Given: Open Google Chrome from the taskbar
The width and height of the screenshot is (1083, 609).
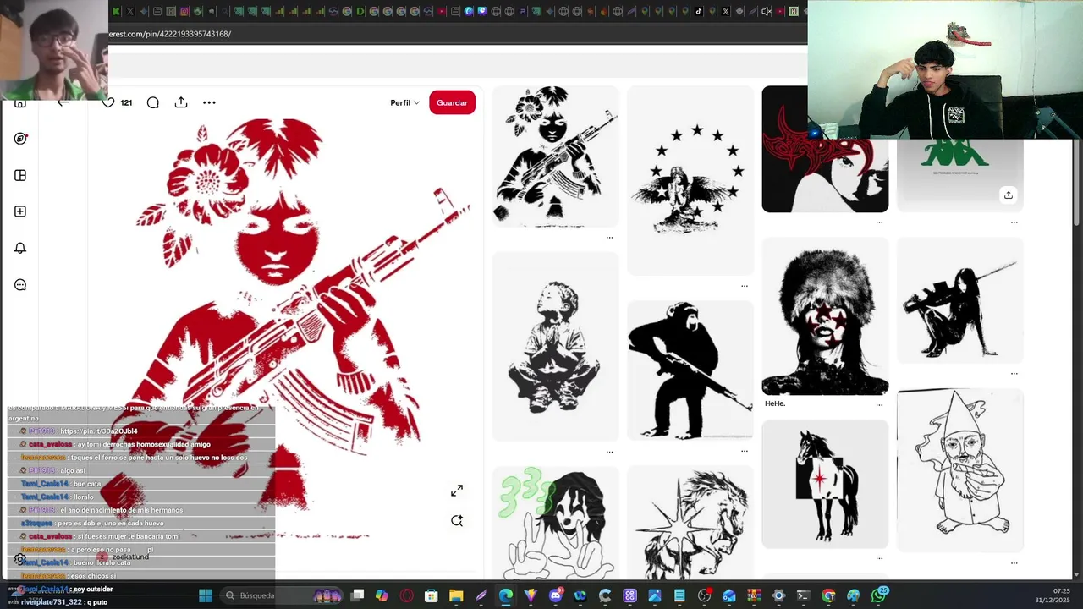Looking at the screenshot, I should pyautogui.click(x=828, y=595).
